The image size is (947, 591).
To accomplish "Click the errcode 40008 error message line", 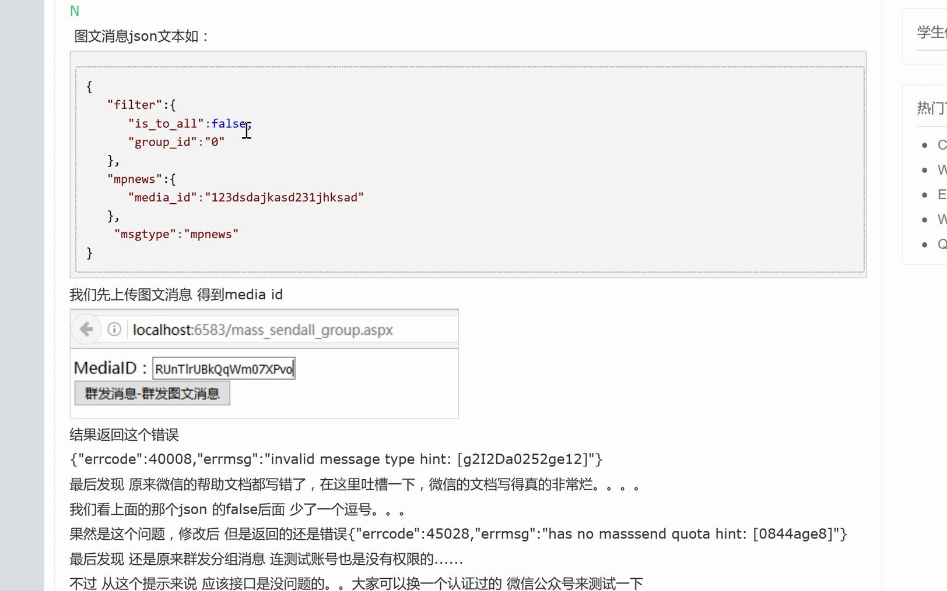I will click(336, 459).
